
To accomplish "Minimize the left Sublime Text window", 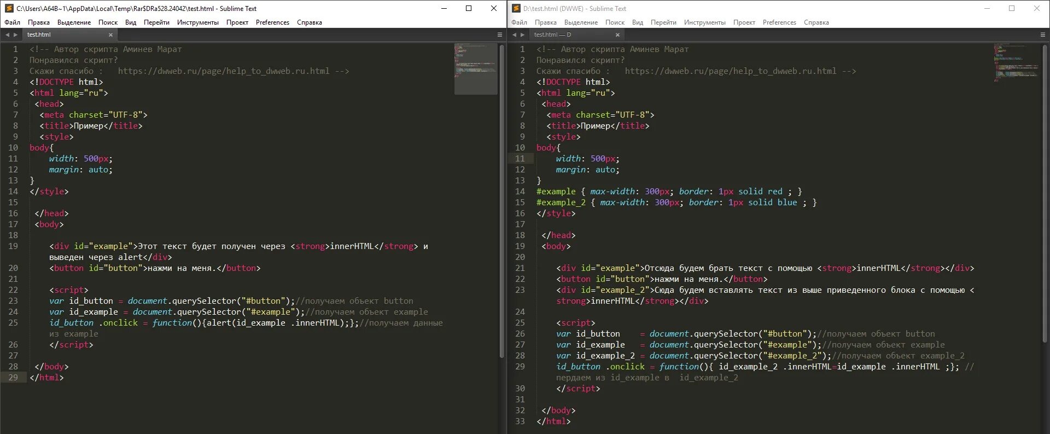I will click(x=444, y=8).
